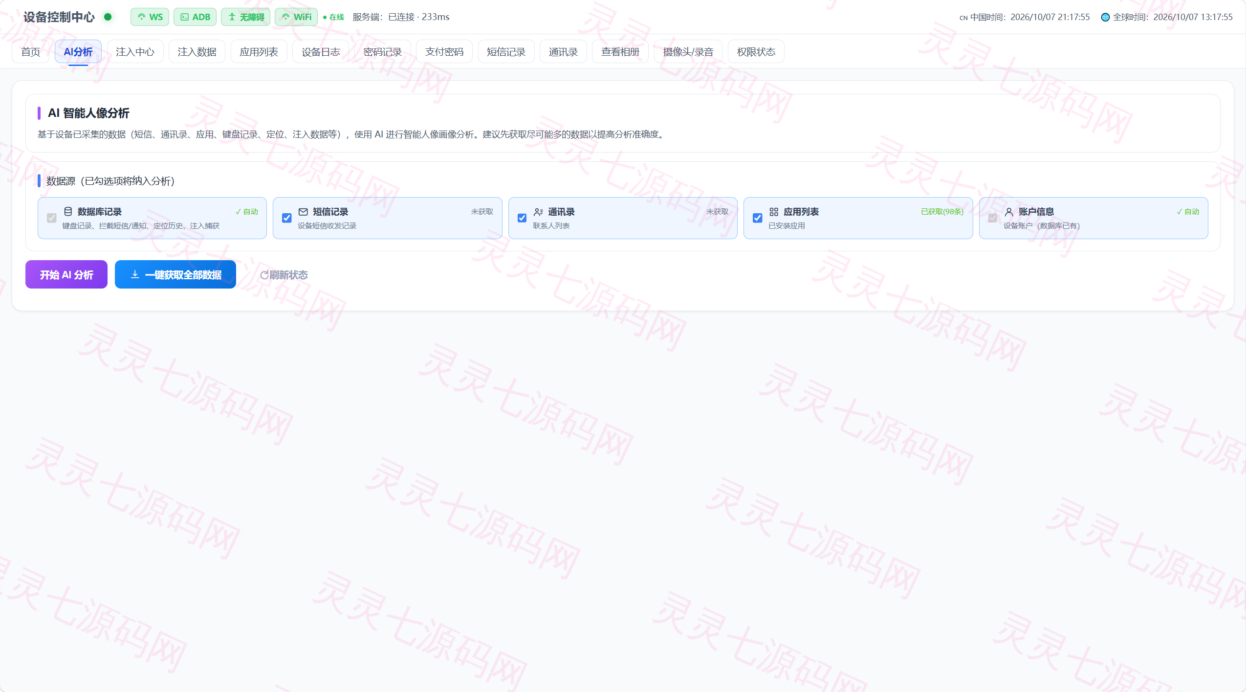Viewport: 1246px width, 692px height.
Task: Click the globe icon beside 全球时间
Action: click(x=1105, y=17)
